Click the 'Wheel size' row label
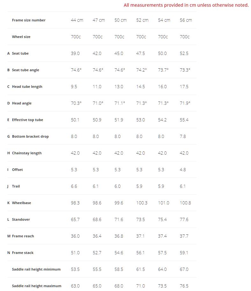 click(x=21, y=37)
